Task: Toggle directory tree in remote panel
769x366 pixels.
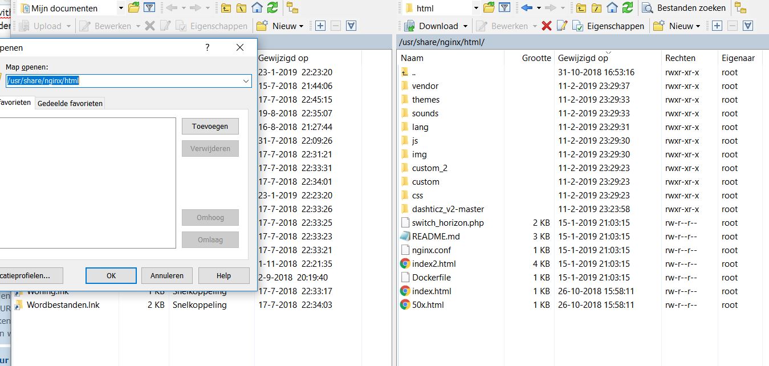Action: 741,7
